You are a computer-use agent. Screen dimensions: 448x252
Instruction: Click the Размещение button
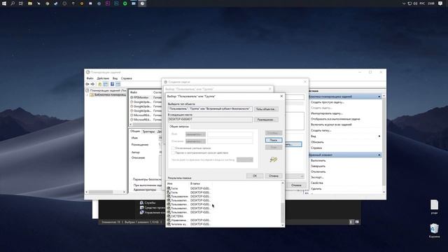[266, 120]
